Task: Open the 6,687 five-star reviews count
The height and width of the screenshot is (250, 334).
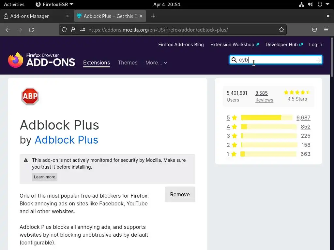Action: click(303, 118)
